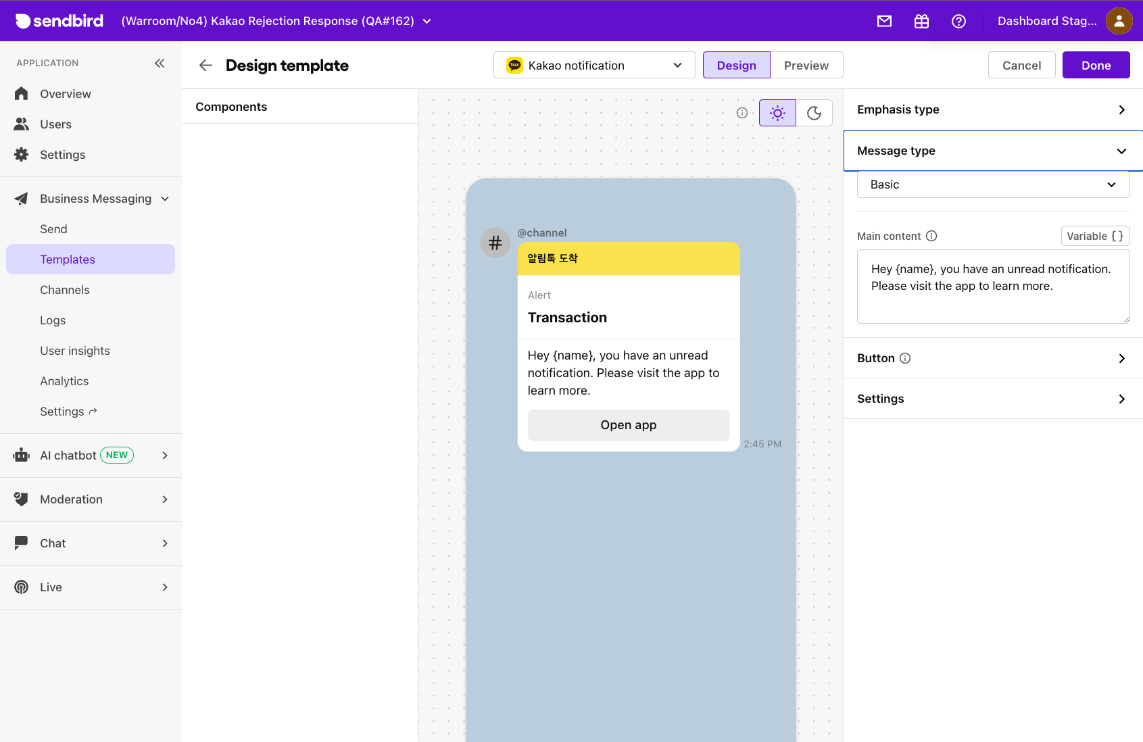Click the Moderation shield icon

click(x=22, y=499)
